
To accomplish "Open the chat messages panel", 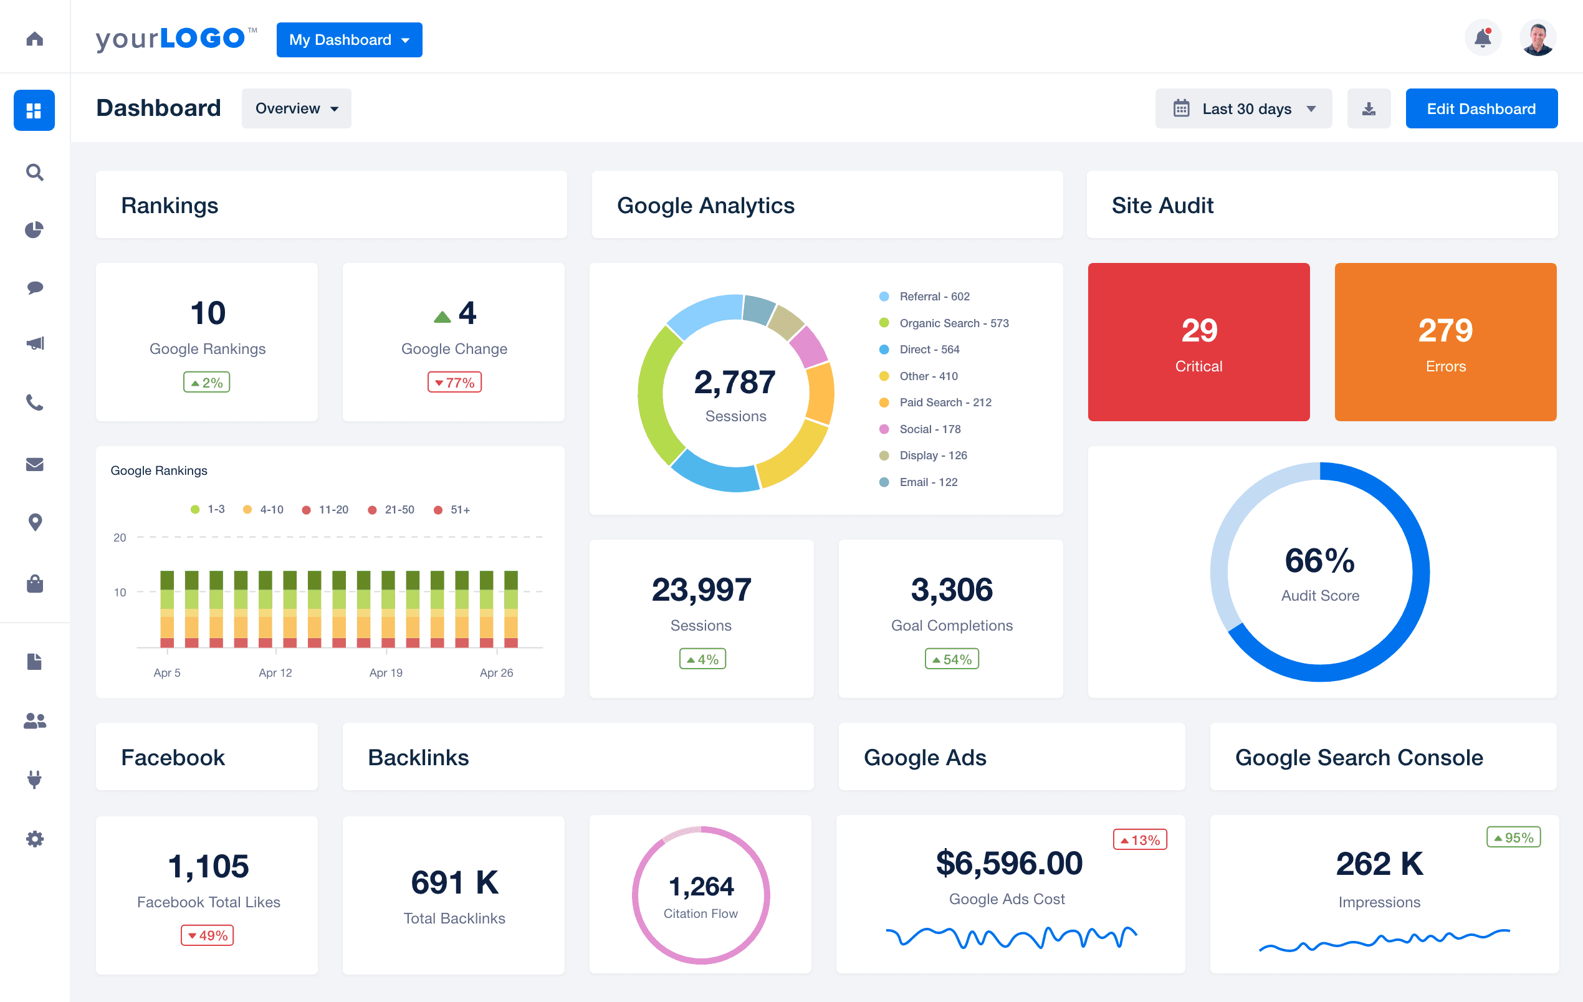I will 34,287.
